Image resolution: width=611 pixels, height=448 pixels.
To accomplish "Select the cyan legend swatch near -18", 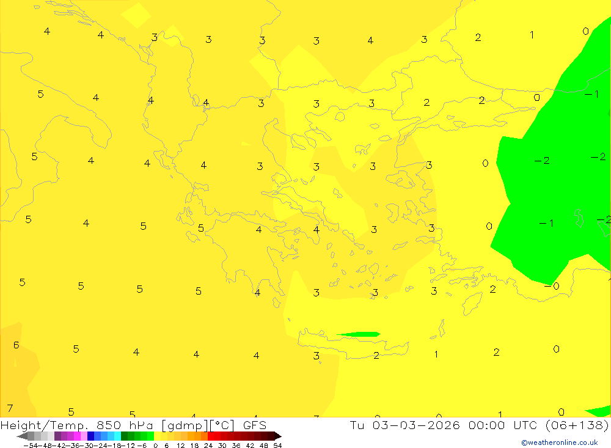I will tap(117, 436).
